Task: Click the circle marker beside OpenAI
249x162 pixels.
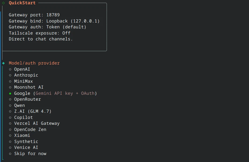Action: 10,69
